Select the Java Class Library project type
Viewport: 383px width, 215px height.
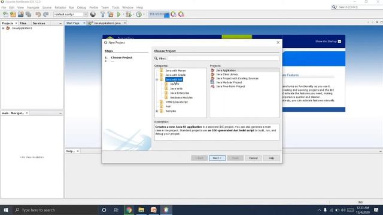point(227,74)
